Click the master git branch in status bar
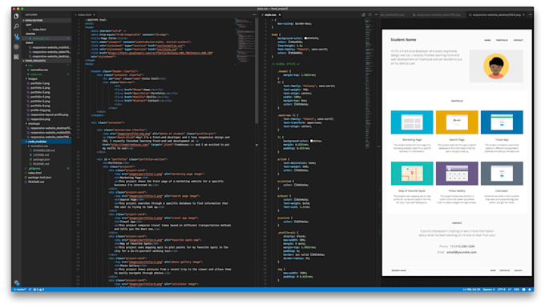The image size is (545, 308). [x=20, y=290]
